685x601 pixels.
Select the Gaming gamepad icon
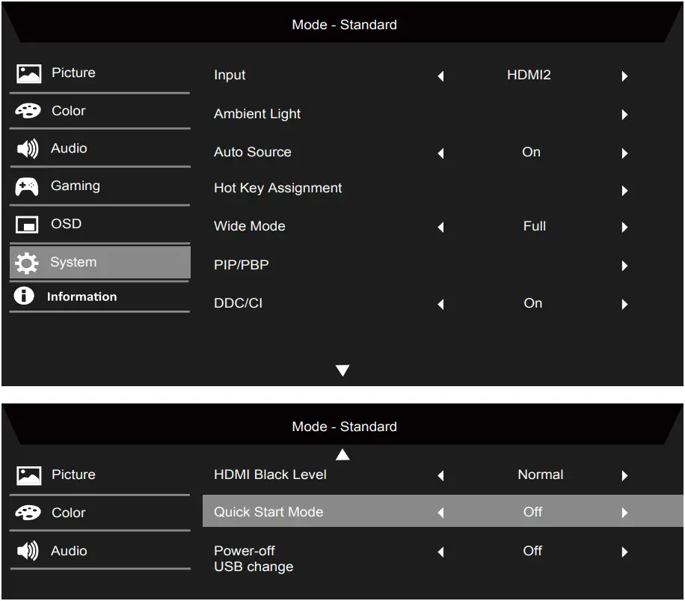pyautogui.click(x=28, y=186)
